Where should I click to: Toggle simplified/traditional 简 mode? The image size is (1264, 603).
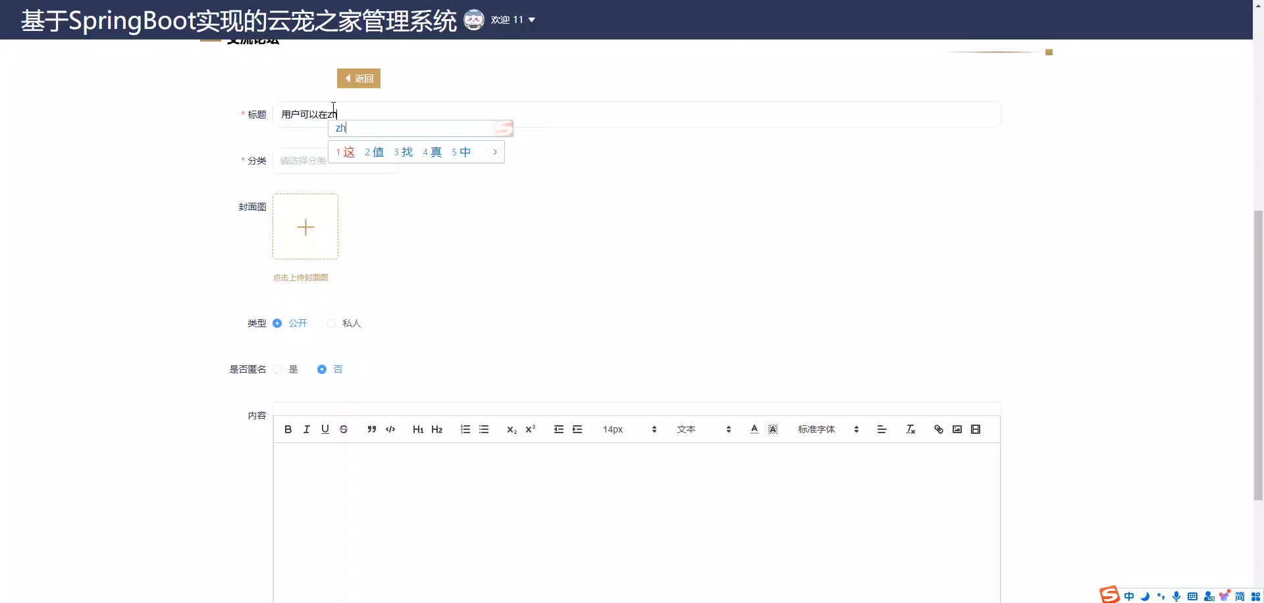coord(1240,596)
